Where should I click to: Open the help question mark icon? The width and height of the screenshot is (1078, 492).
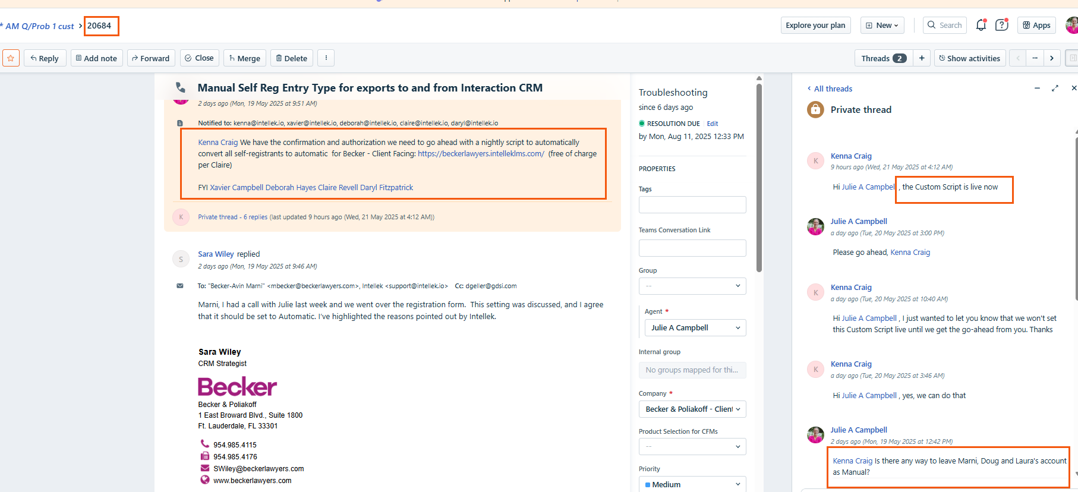[x=1002, y=25]
